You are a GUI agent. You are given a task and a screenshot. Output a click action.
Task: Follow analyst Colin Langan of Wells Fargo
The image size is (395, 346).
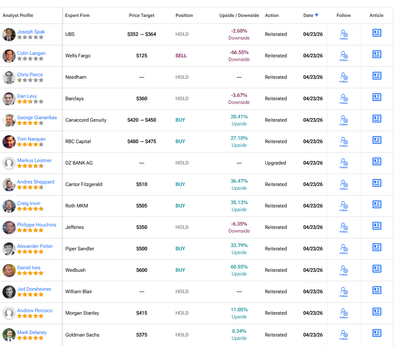click(344, 55)
